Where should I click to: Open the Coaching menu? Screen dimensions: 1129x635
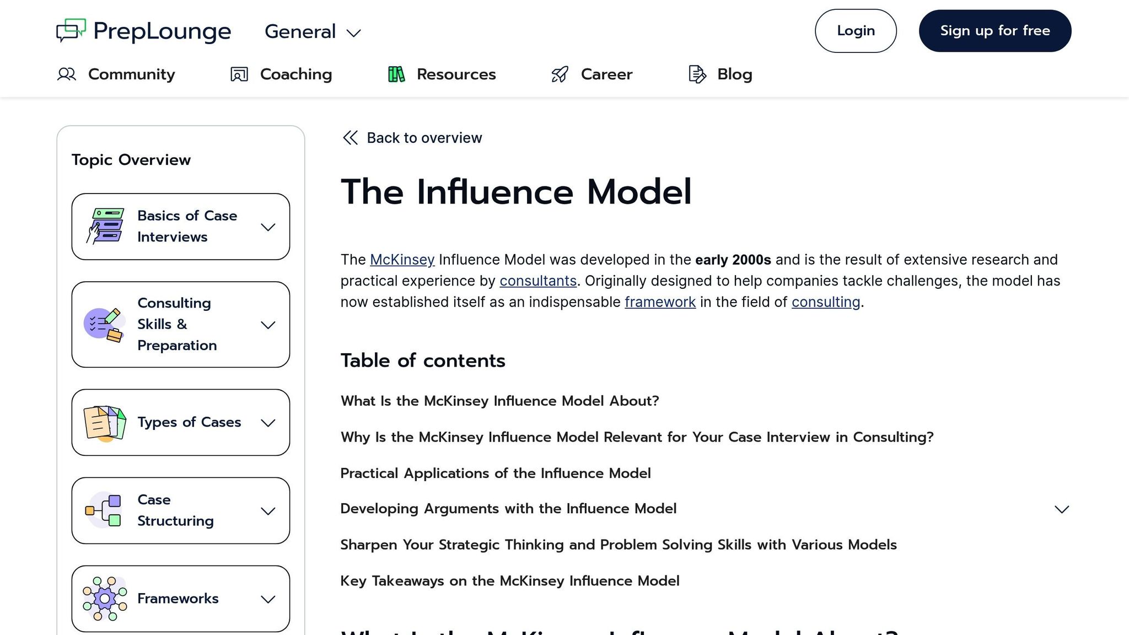(281, 74)
